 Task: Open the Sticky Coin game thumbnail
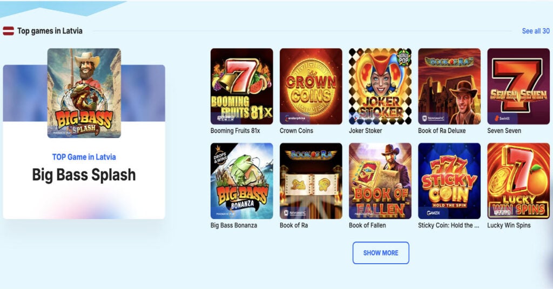click(x=449, y=181)
